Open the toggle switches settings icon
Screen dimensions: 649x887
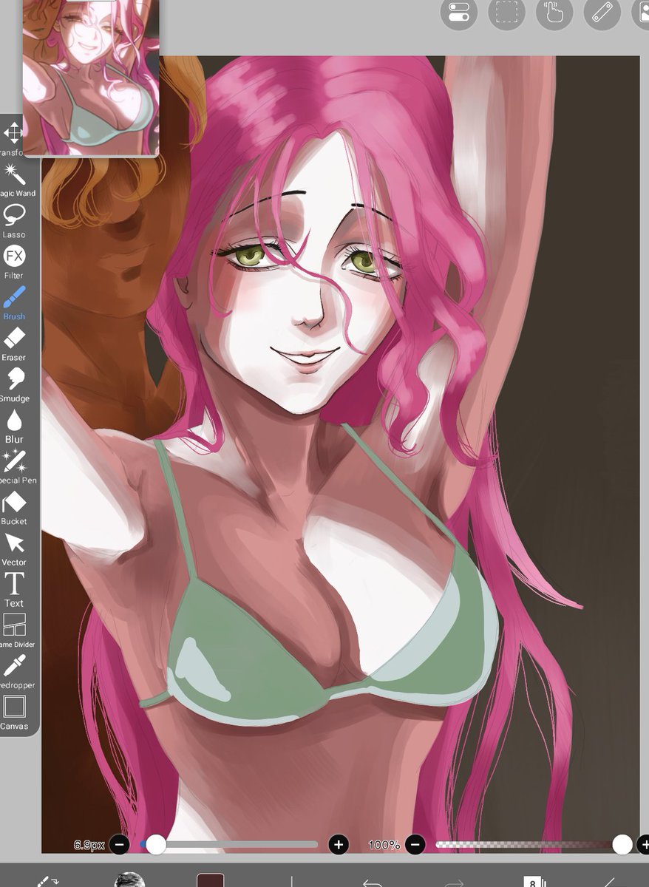(x=458, y=12)
